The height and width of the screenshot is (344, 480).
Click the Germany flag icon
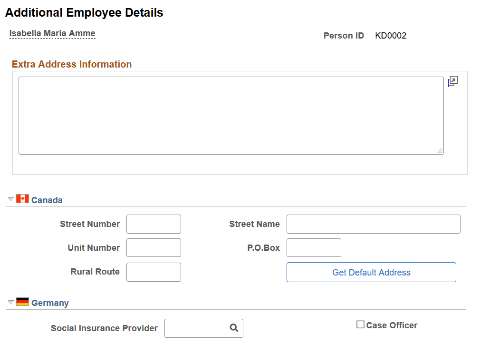pyautogui.click(x=22, y=303)
